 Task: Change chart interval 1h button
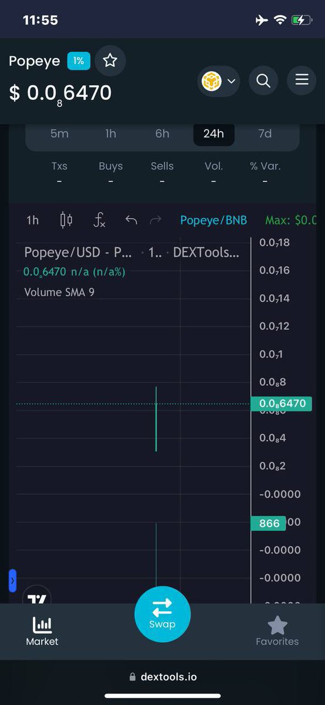point(33,220)
